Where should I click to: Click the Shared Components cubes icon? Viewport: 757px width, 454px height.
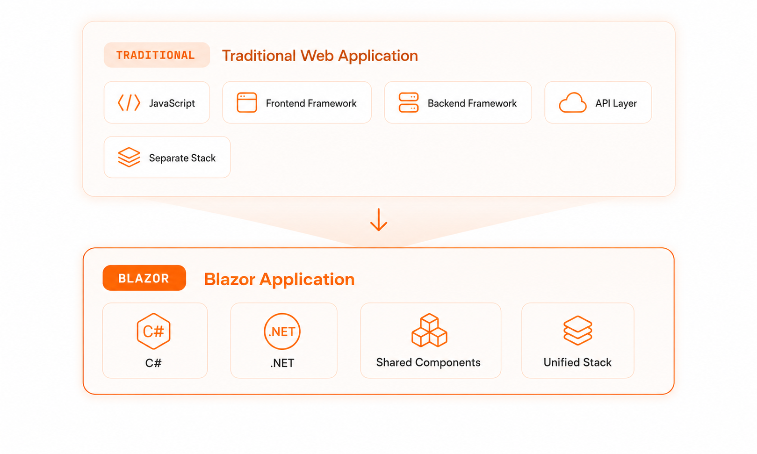point(429,330)
